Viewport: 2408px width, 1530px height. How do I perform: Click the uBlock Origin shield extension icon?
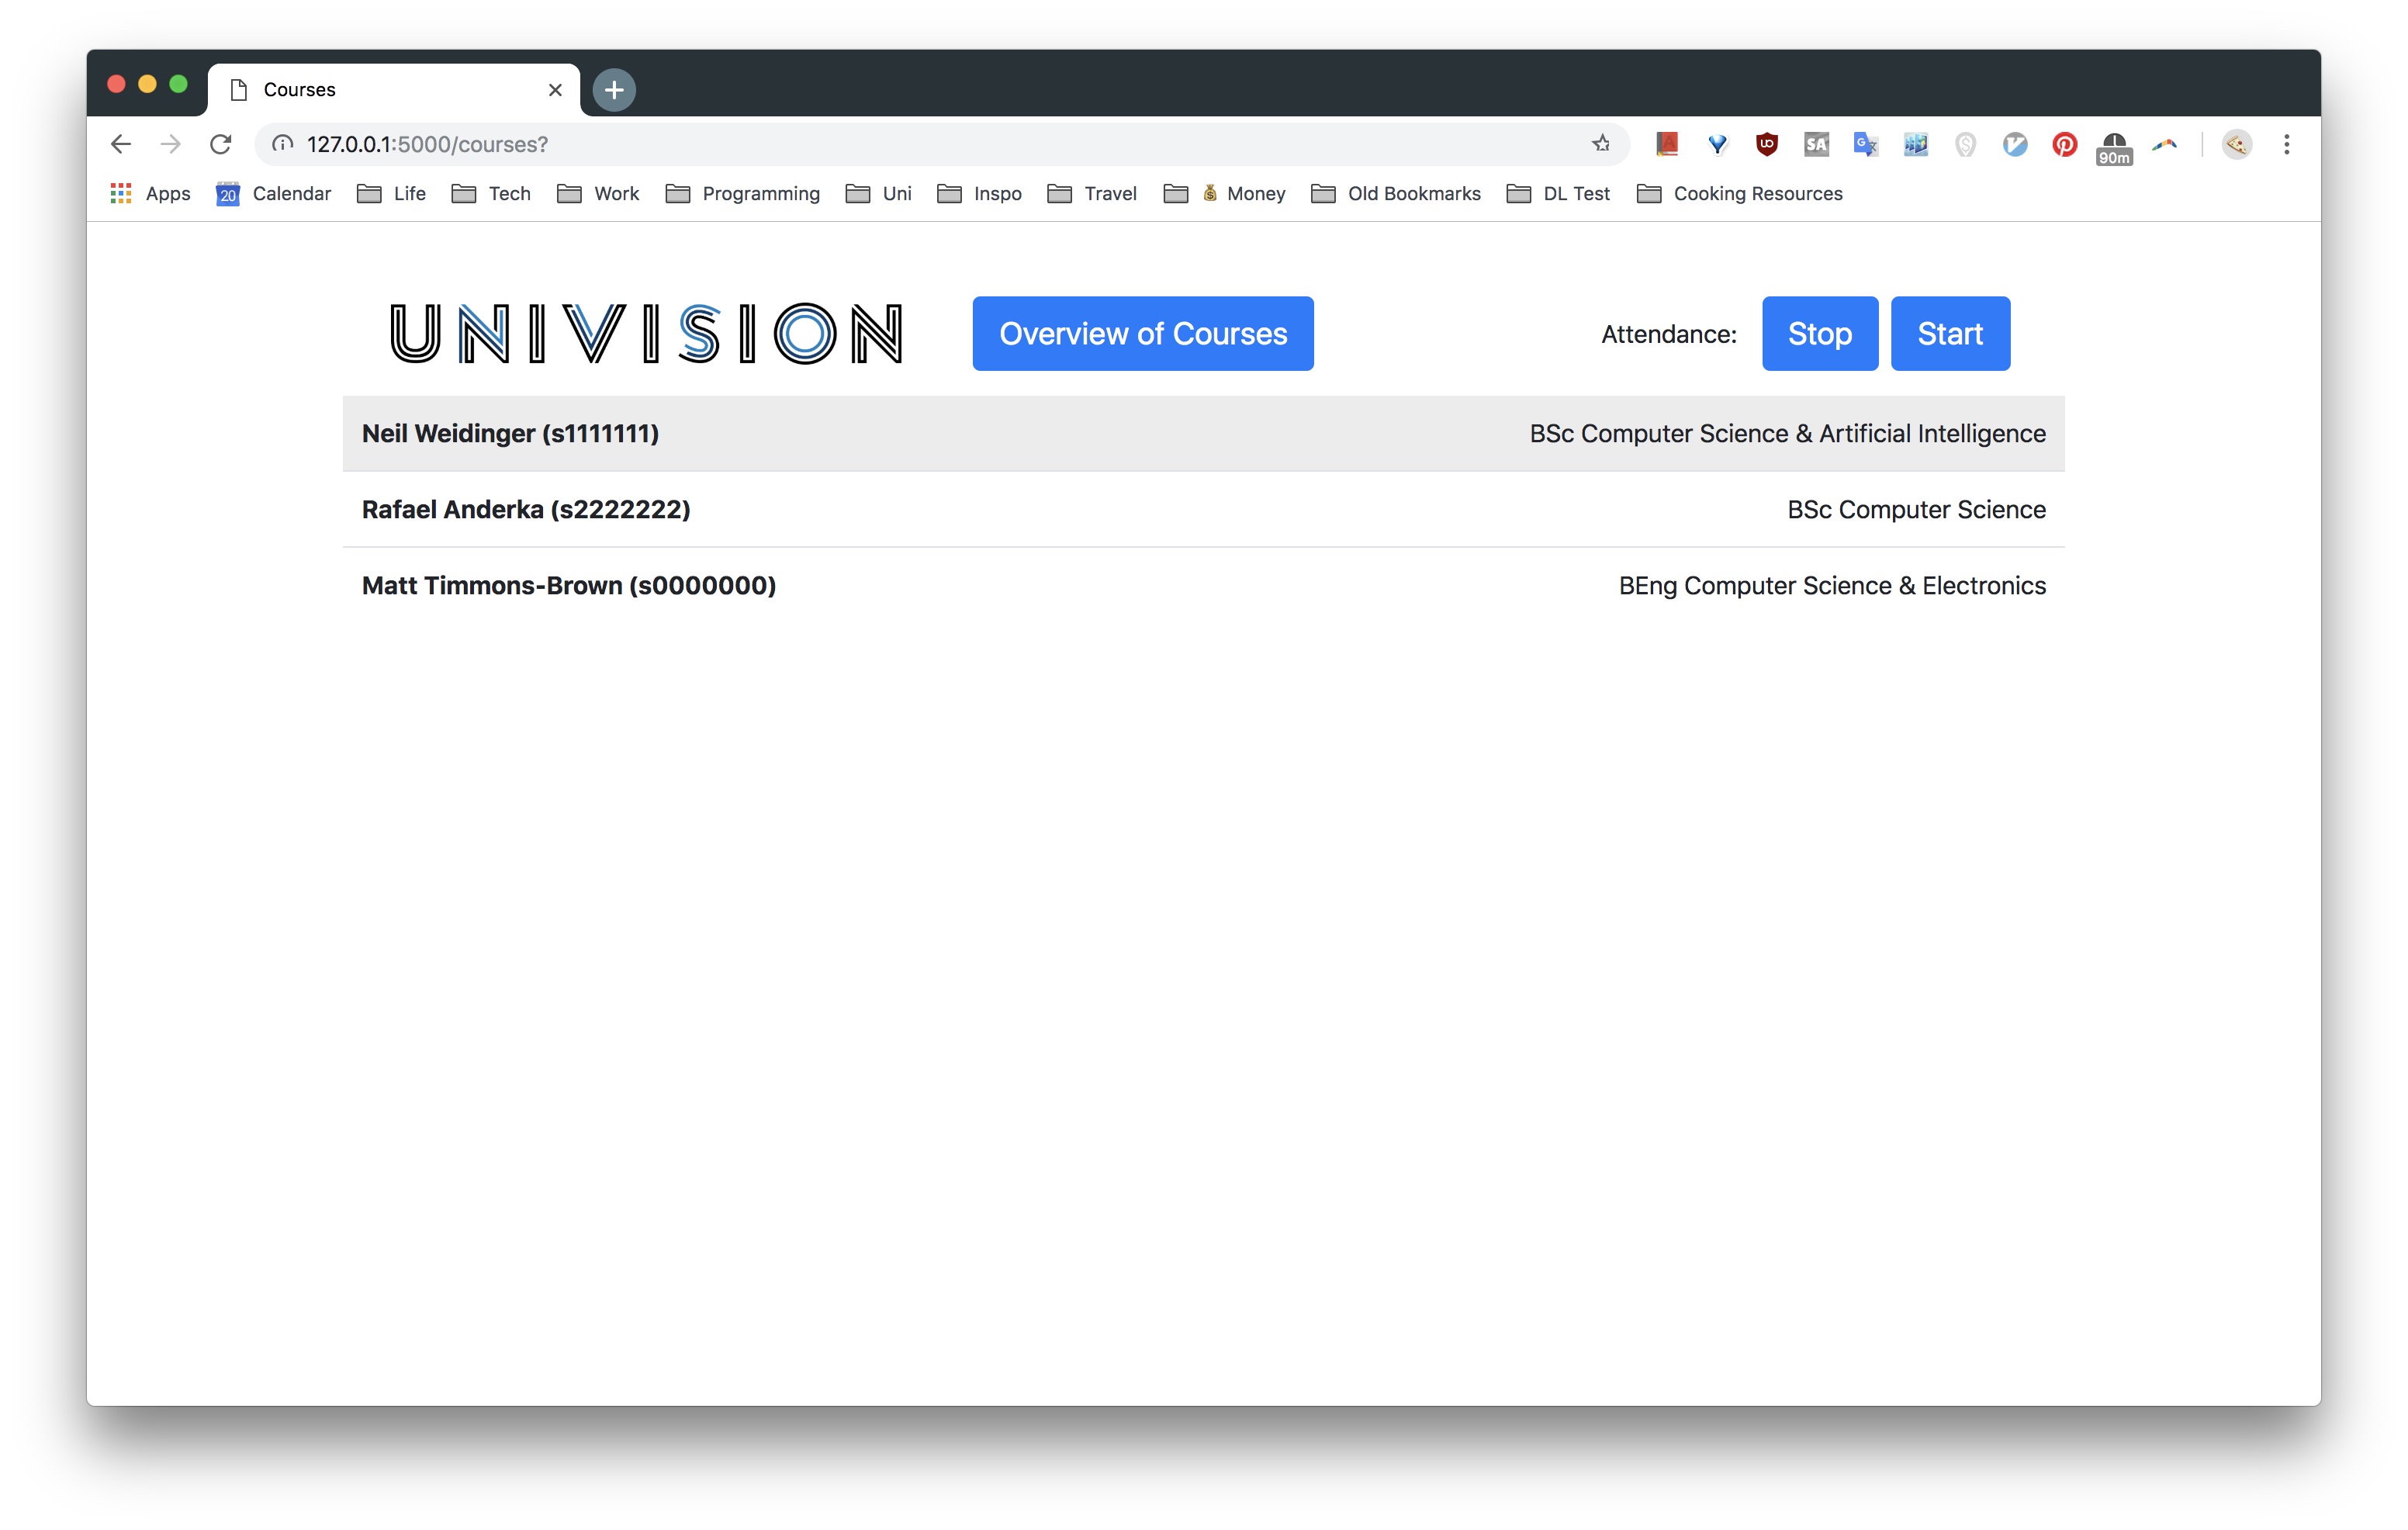tap(1766, 144)
